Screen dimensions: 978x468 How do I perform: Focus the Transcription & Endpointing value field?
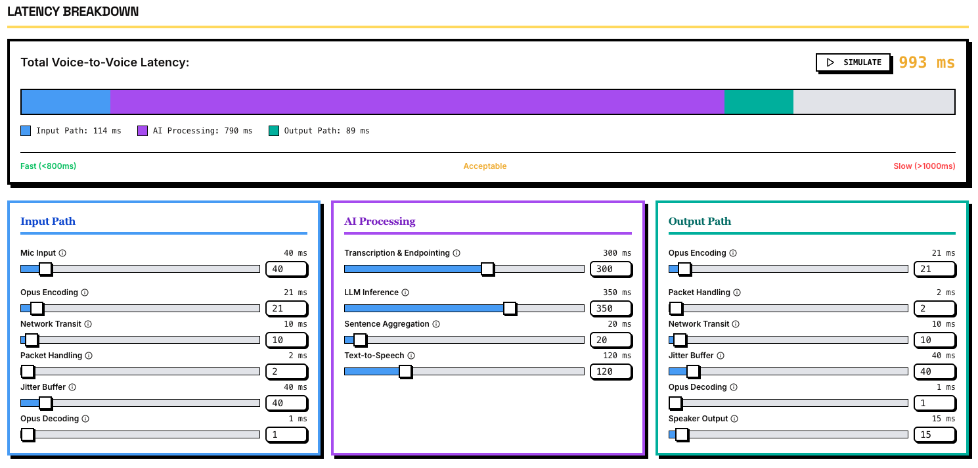click(x=610, y=269)
